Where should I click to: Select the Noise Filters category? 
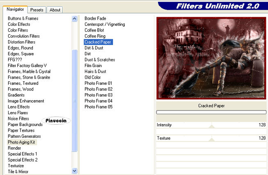18,119
